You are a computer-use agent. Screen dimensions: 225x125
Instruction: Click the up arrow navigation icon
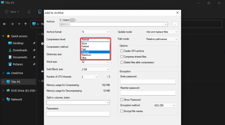tap(25, 24)
